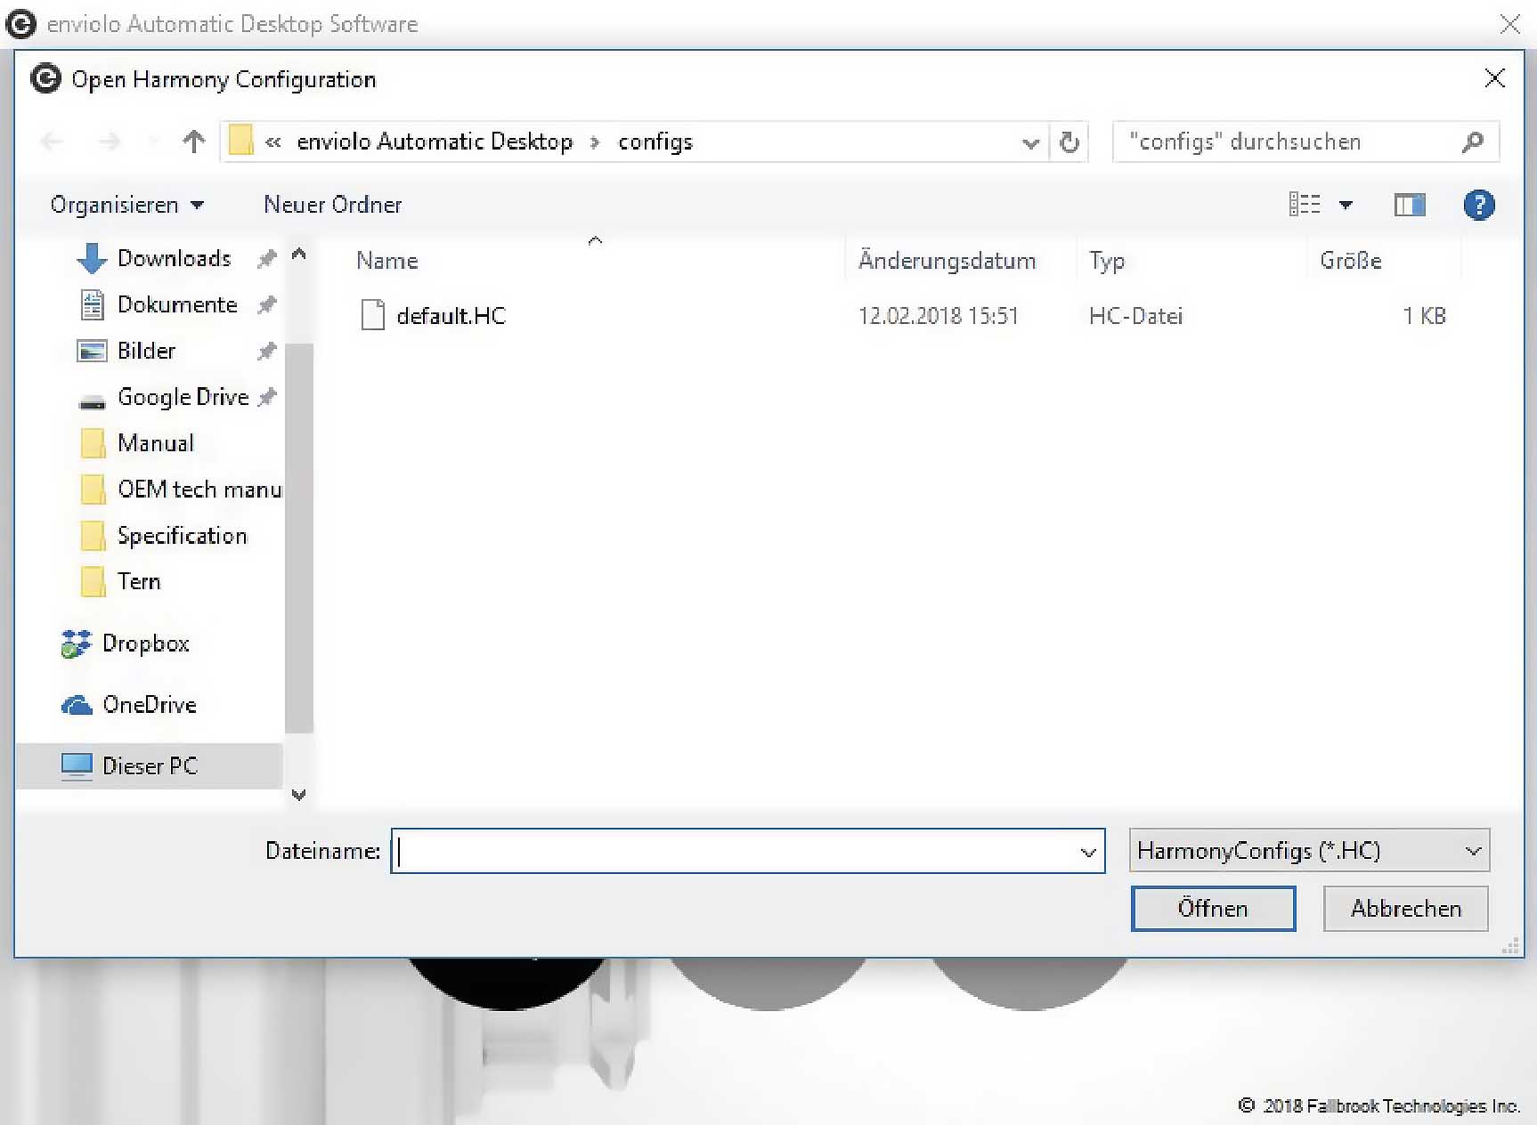Click the Manual folder icon
Screen dimensions: 1537x1125
[93, 443]
